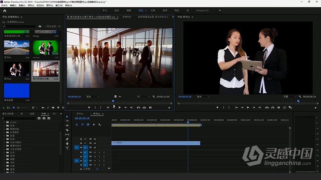Switch to 音频 workspace
This screenshot has height=180, width=321.
click(165, 10)
